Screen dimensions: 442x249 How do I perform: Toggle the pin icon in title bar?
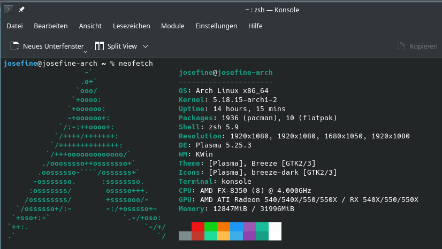[x=22, y=10]
